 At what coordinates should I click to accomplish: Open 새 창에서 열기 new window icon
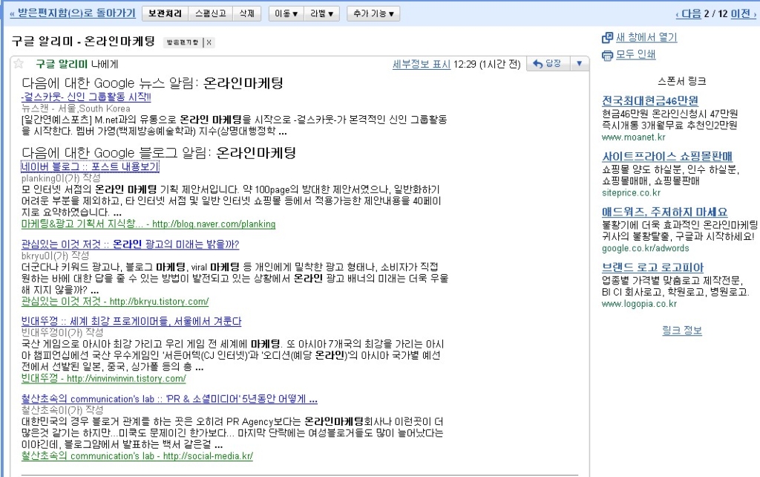pyautogui.click(x=607, y=38)
